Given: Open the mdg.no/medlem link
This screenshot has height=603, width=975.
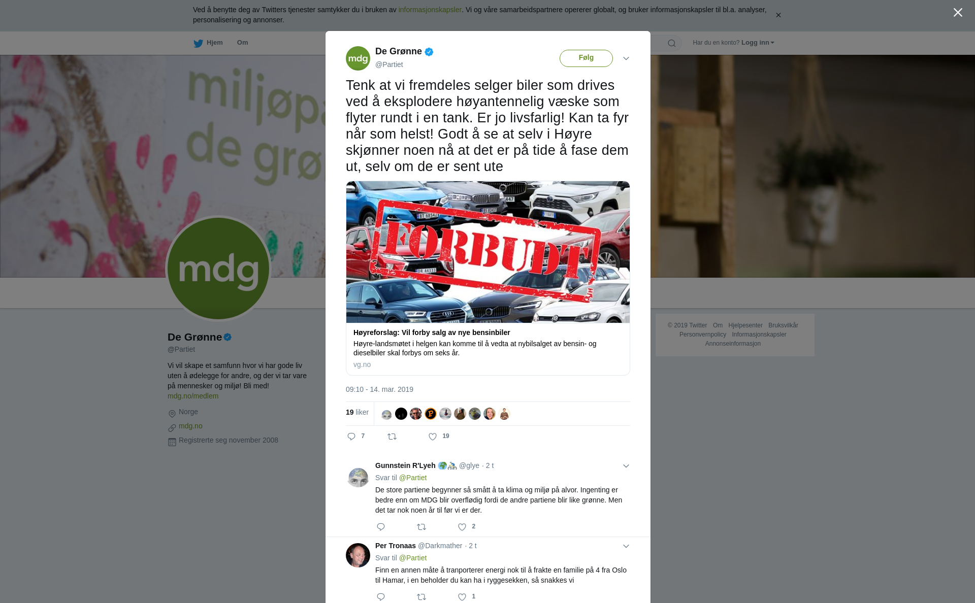Looking at the screenshot, I should 193,396.
